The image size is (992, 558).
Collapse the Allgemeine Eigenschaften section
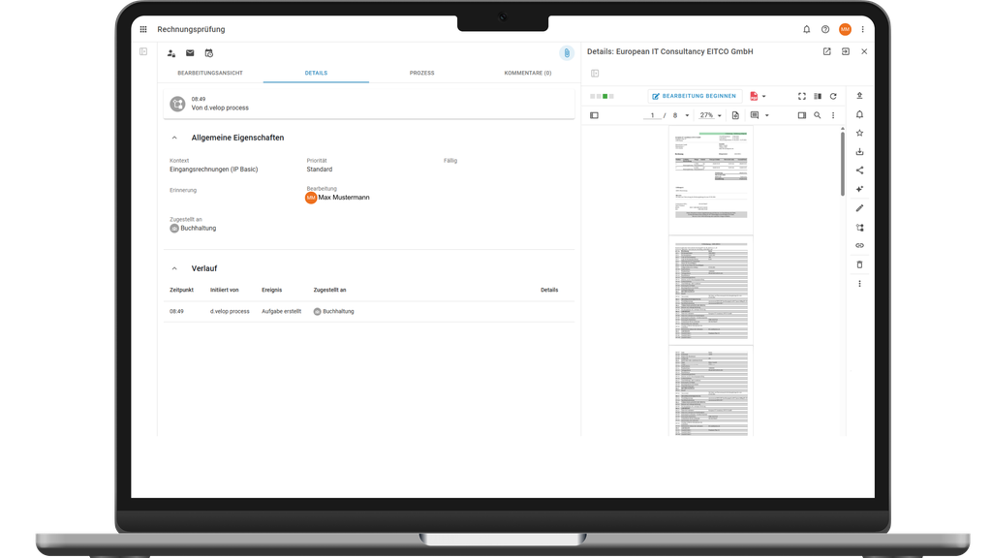(174, 138)
